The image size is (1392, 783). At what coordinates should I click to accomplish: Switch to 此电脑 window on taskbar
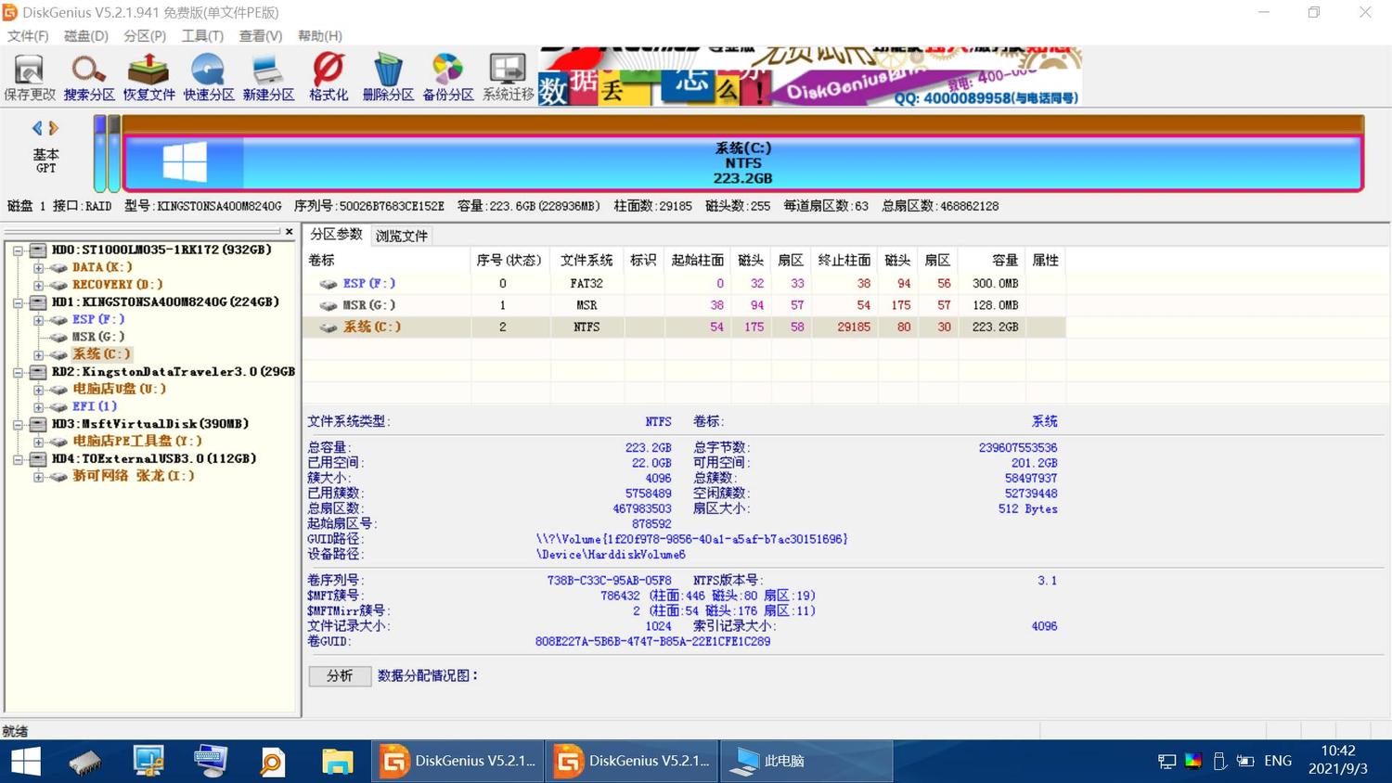[806, 762]
